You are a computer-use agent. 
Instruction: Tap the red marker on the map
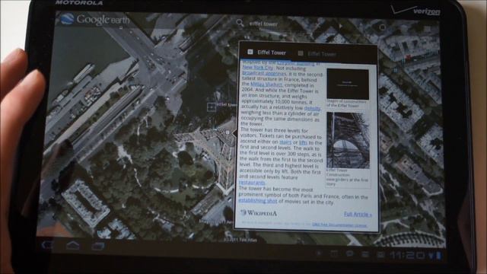[x=409, y=57]
